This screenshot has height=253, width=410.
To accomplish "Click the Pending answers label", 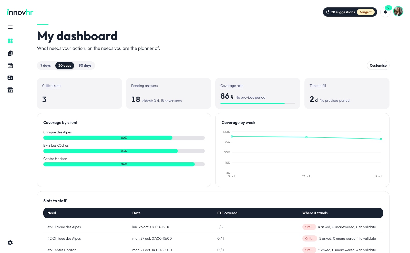I will point(145,86).
